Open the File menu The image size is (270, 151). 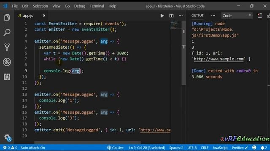(15, 6)
